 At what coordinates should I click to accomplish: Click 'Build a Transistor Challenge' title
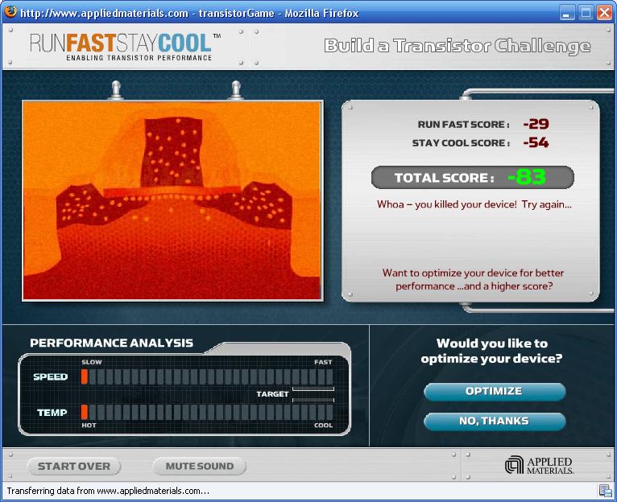(458, 46)
